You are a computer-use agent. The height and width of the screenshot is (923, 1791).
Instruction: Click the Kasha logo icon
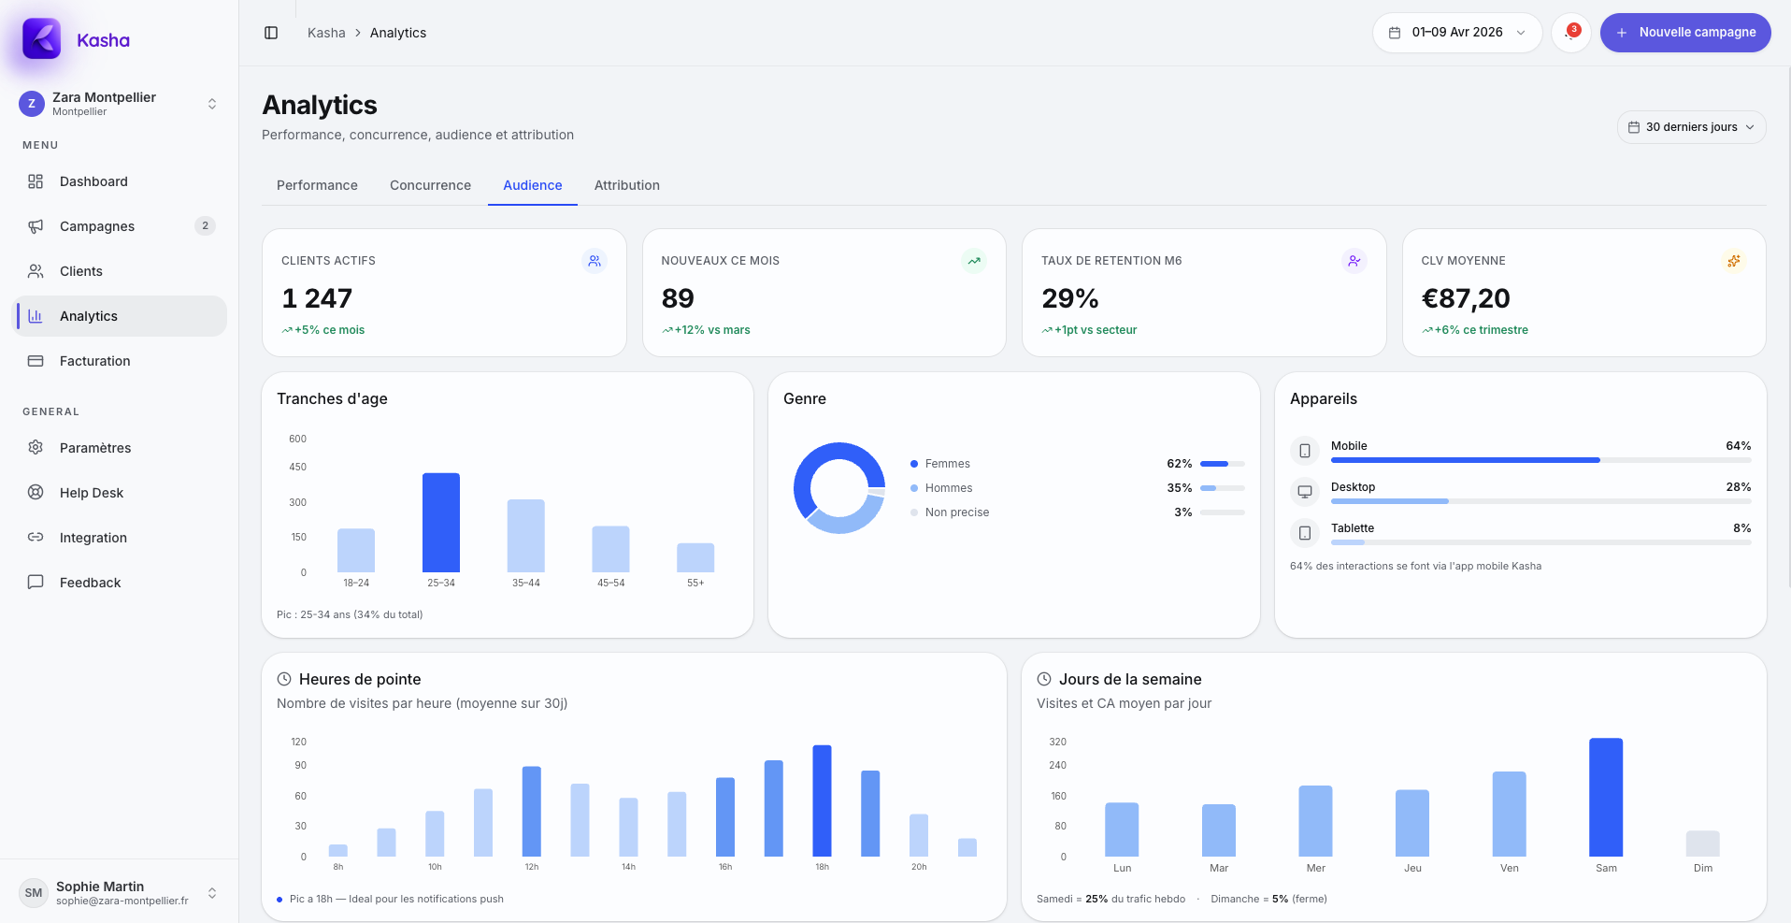pyautogui.click(x=41, y=39)
